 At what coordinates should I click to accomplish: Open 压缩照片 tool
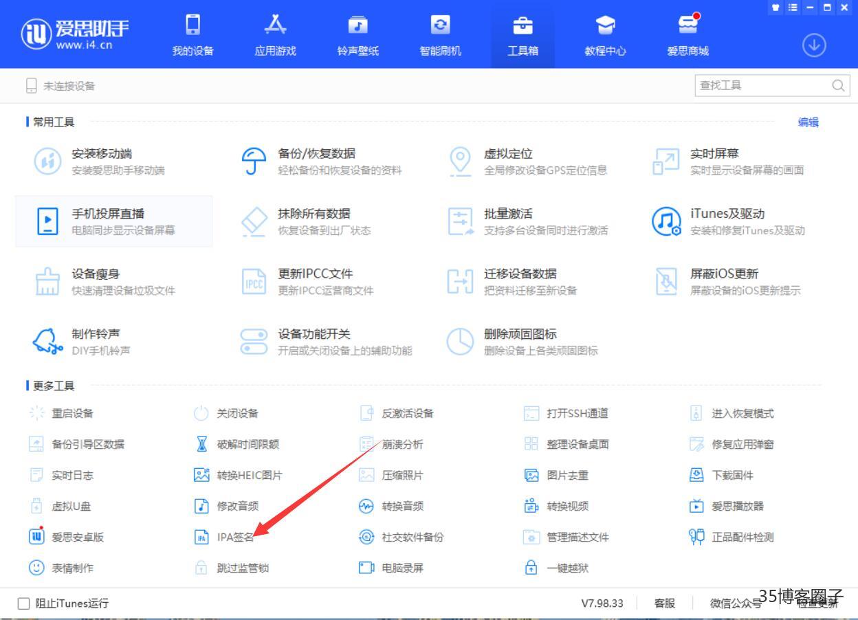click(392, 475)
